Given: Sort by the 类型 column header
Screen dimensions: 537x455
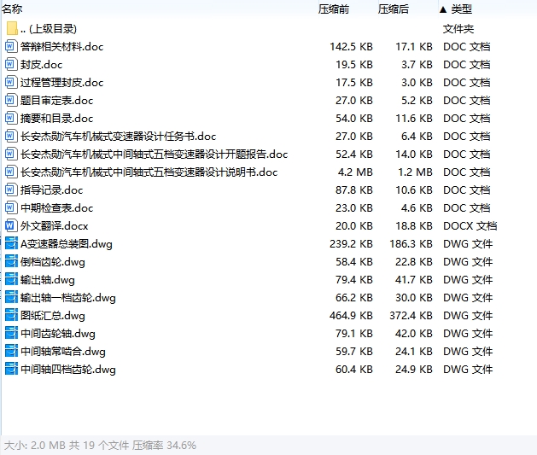Looking at the screenshot, I should coord(461,9).
